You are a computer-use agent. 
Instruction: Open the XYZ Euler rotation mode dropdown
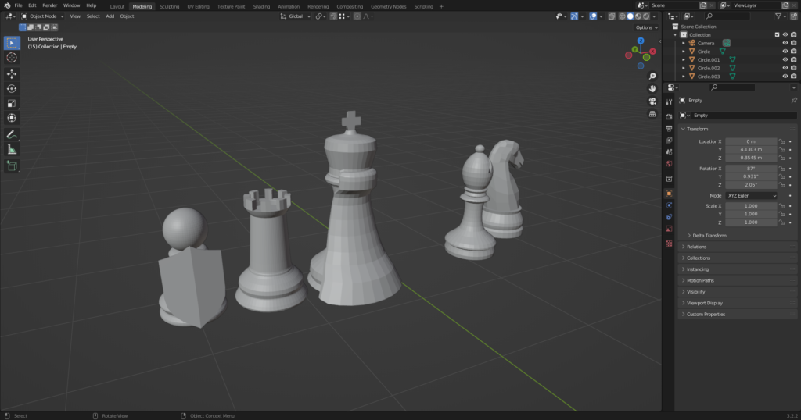(x=752, y=196)
